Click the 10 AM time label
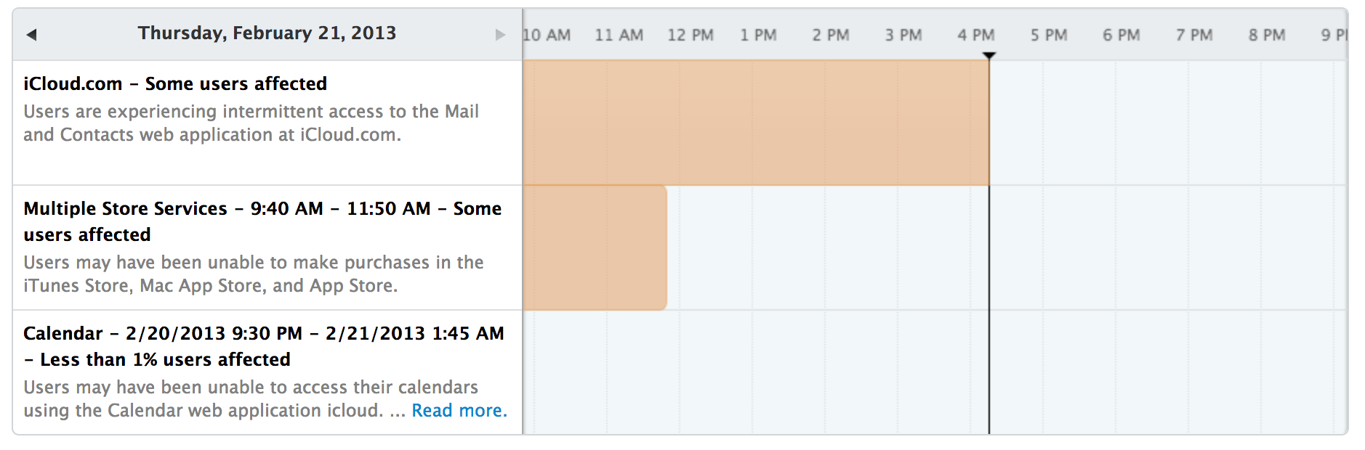 [x=547, y=35]
